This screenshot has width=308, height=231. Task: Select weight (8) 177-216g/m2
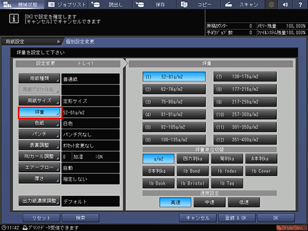245,89
